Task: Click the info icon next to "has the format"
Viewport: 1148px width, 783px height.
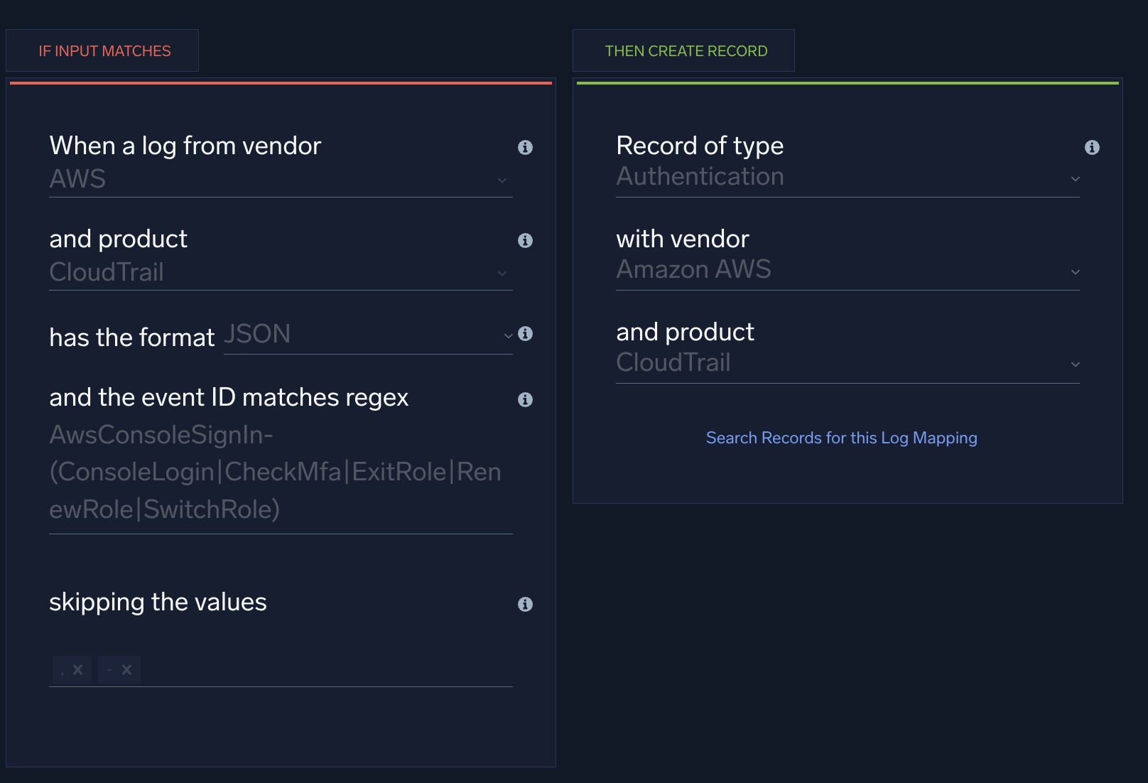Action: (x=526, y=334)
